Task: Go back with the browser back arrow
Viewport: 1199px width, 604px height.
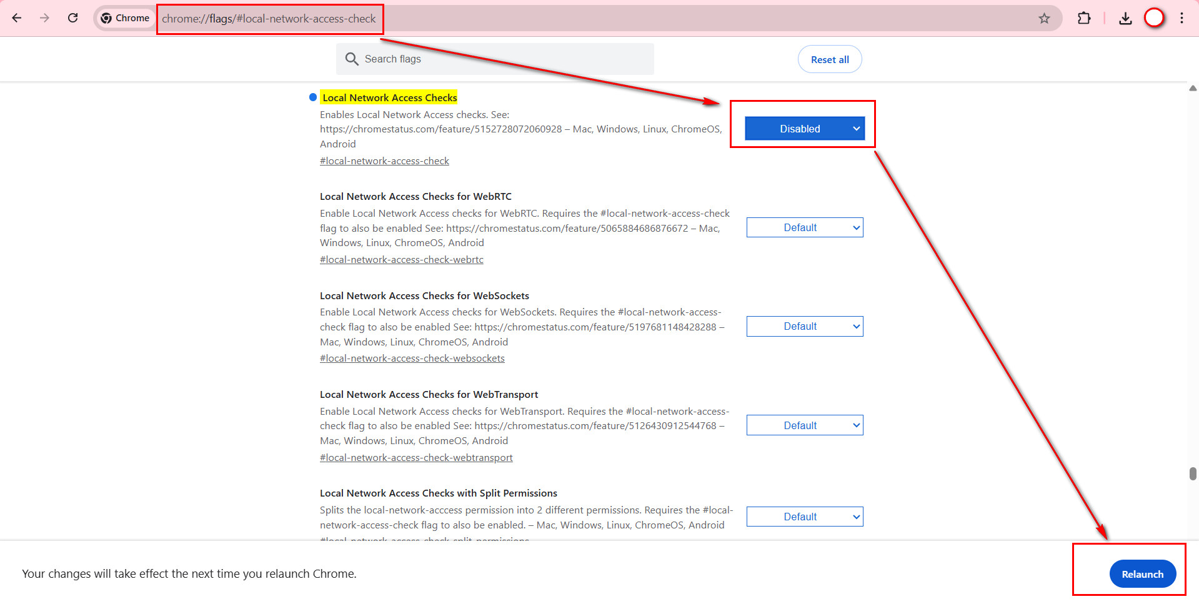Action: pyautogui.click(x=17, y=18)
